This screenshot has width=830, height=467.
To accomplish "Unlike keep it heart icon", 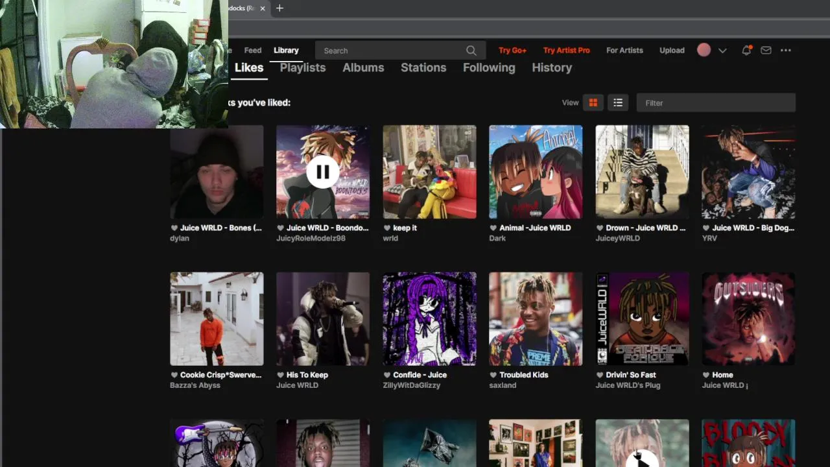I will (386, 228).
